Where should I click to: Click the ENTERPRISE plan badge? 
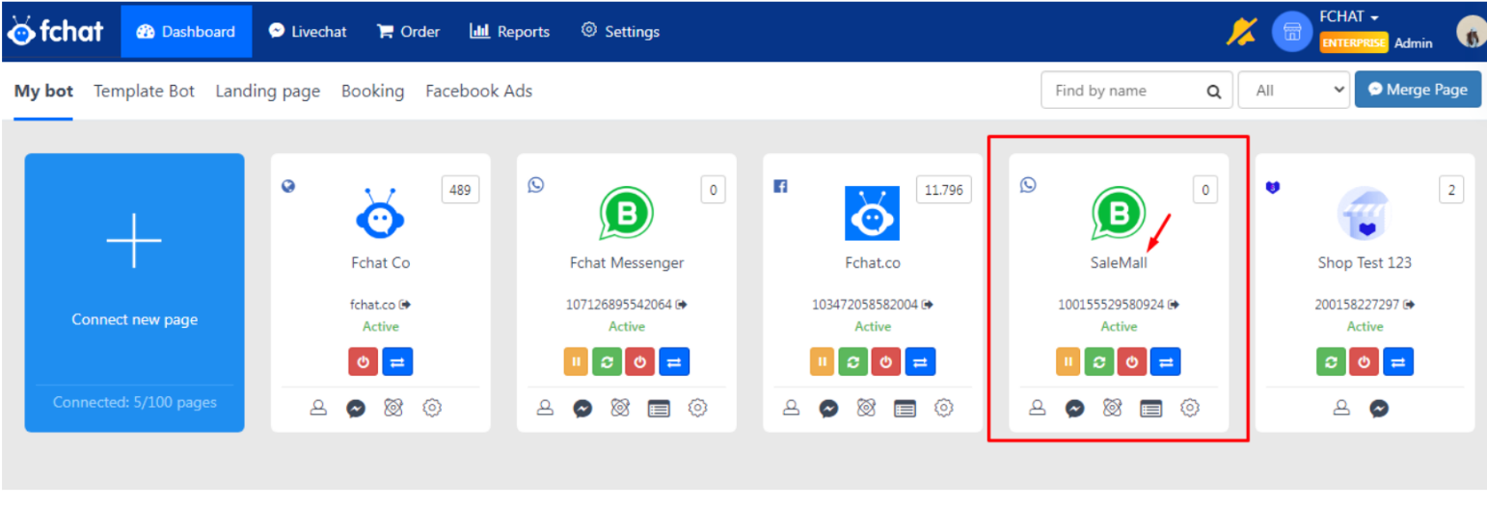[1353, 42]
